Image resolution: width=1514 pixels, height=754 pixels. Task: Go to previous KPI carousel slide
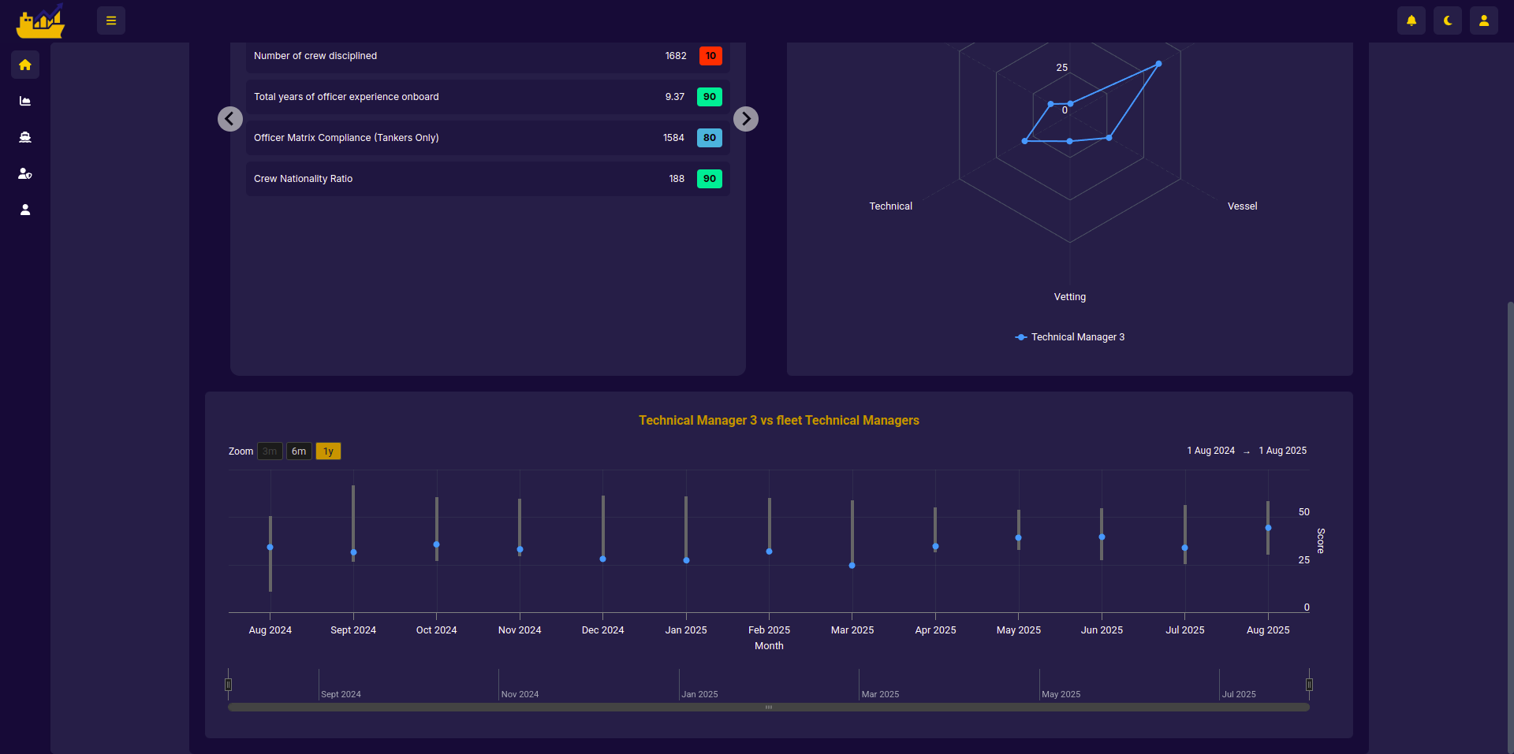coord(230,119)
